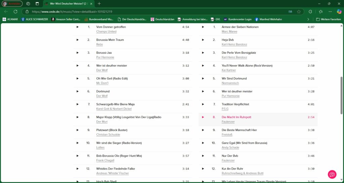344x183 pixels.
Task: Open Amazon Seller Central bookmark
Action: tap(66, 19)
